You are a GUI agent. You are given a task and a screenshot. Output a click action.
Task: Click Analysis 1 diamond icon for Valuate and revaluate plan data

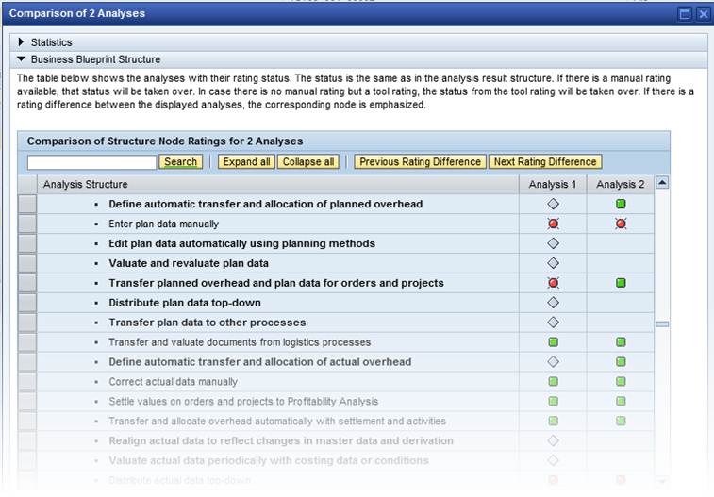coord(553,263)
